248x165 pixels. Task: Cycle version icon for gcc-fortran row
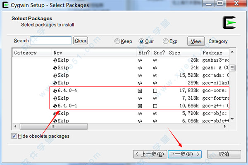[55, 98]
